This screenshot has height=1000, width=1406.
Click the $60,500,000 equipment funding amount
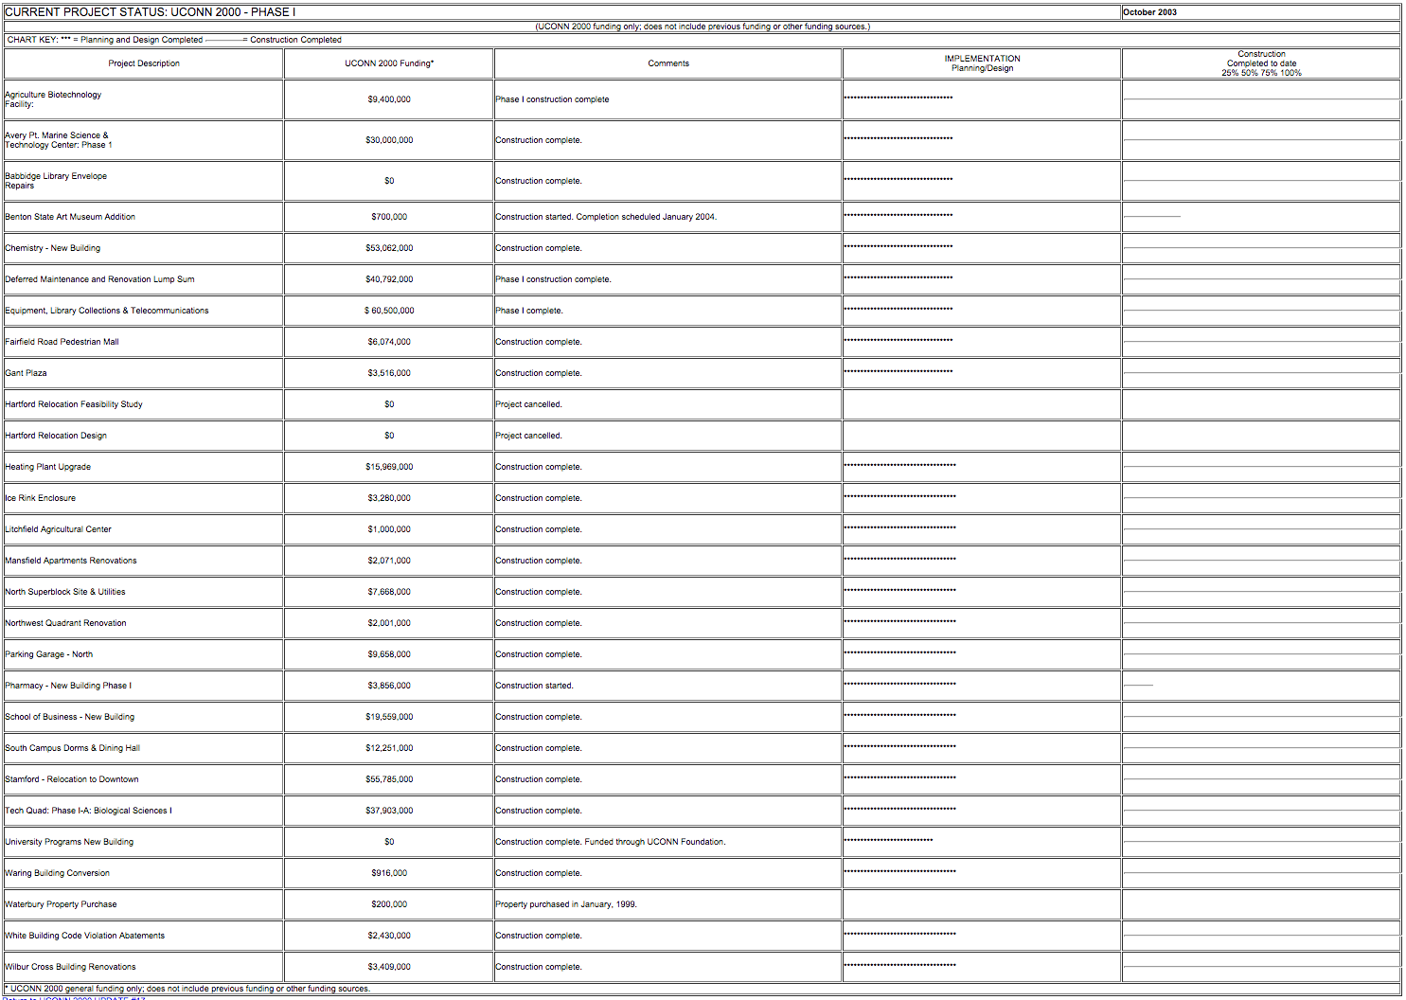389,311
